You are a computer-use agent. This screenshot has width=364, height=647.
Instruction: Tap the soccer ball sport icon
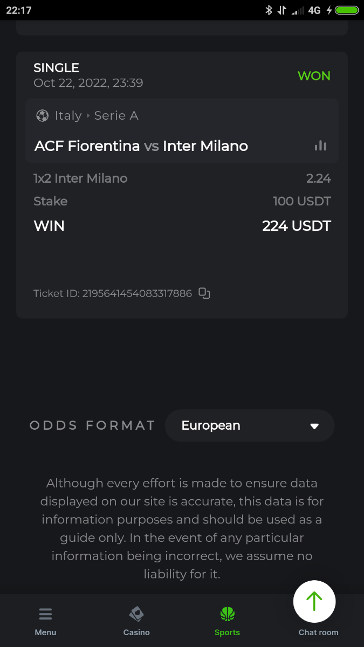point(42,115)
